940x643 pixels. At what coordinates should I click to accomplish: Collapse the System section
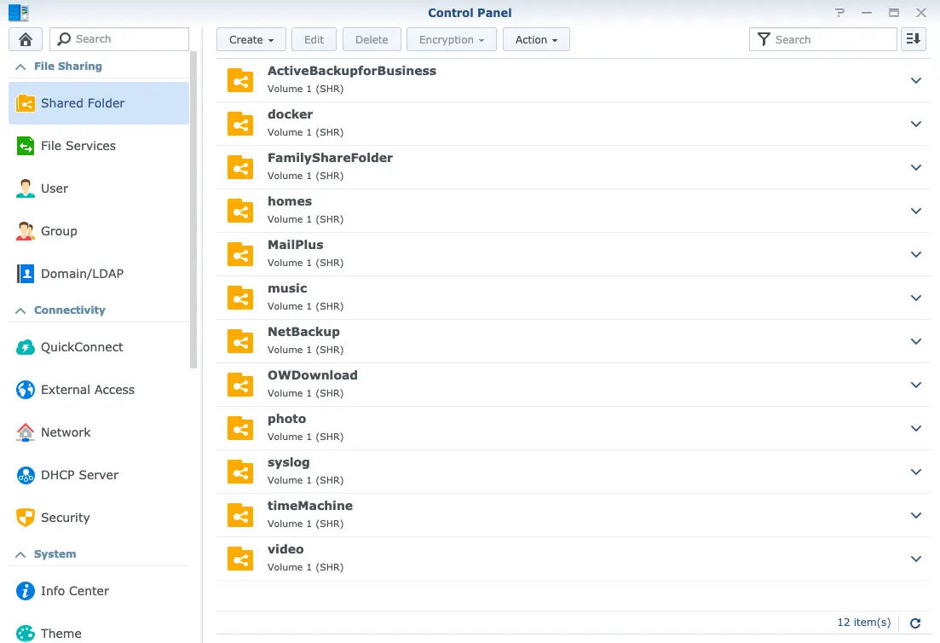(20, 555)
